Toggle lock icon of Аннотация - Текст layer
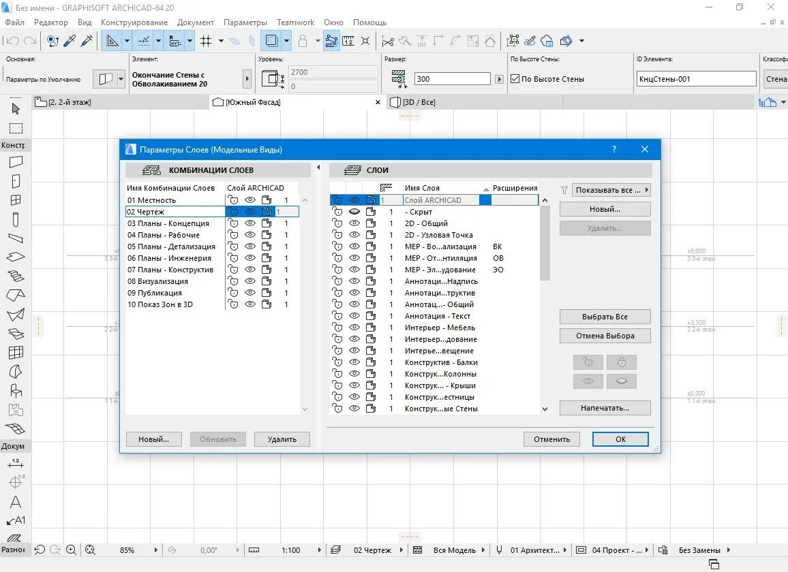 pyautogui.click(x=337, y=316)
